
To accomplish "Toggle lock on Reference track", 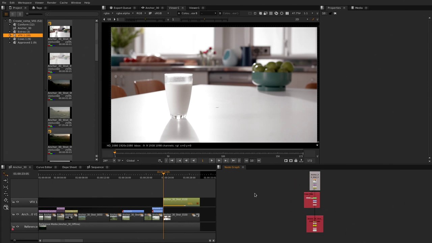I will tap(13, 226).
